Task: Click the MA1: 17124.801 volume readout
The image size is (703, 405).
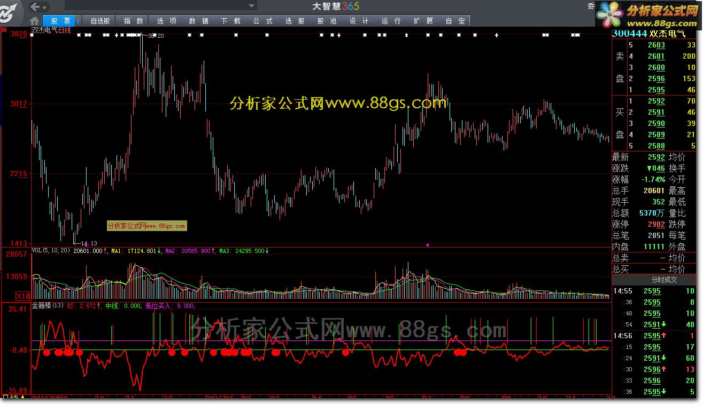Action: (136, 250)
